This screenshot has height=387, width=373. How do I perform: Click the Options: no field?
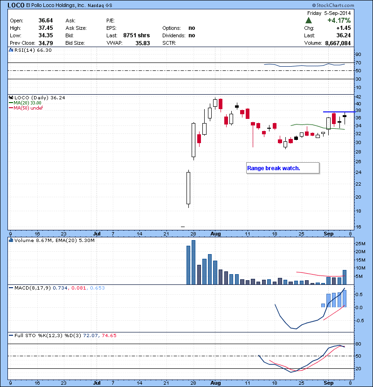tap(179, 28)
